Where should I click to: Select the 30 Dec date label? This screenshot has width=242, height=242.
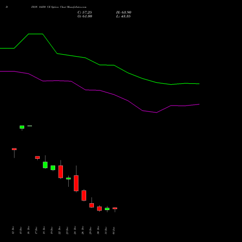(x=98, y=230)
